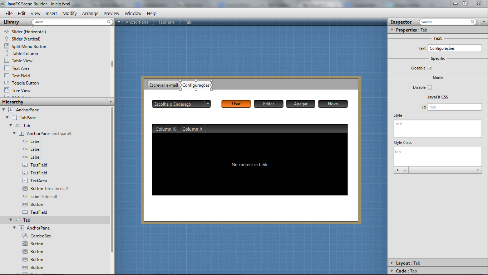488x275 pixels.
Task: Open the Window menu
Action: click(133, 13)
